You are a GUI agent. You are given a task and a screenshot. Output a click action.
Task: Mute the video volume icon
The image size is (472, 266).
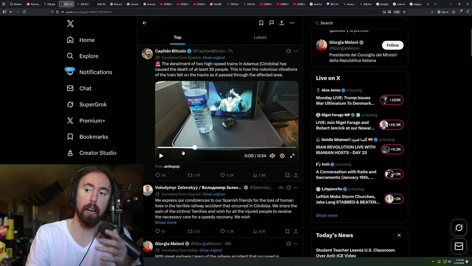pyautogui.click(x=272, y=156)
